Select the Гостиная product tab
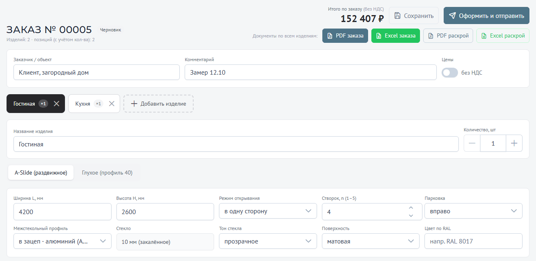This screenshot has height=261, width=536. (x=24, y=104)
